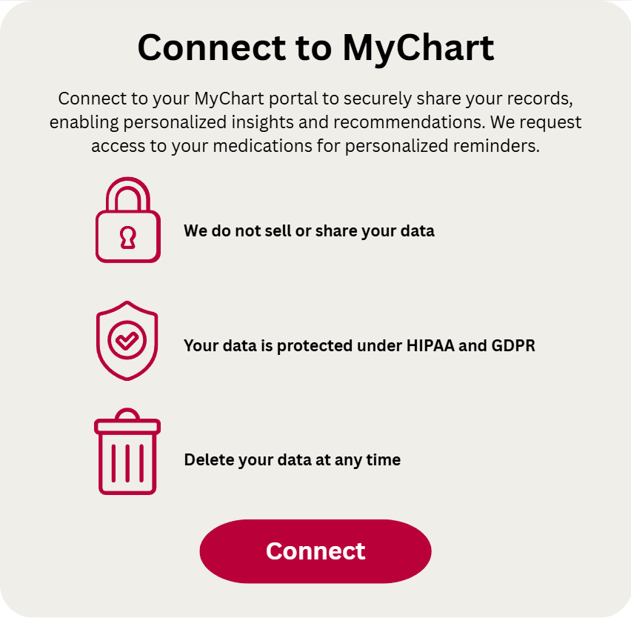Image resolution: width=631 pixels, height=618 pixels.
Task: Click the red Connect button
Action: click(315, 551)
